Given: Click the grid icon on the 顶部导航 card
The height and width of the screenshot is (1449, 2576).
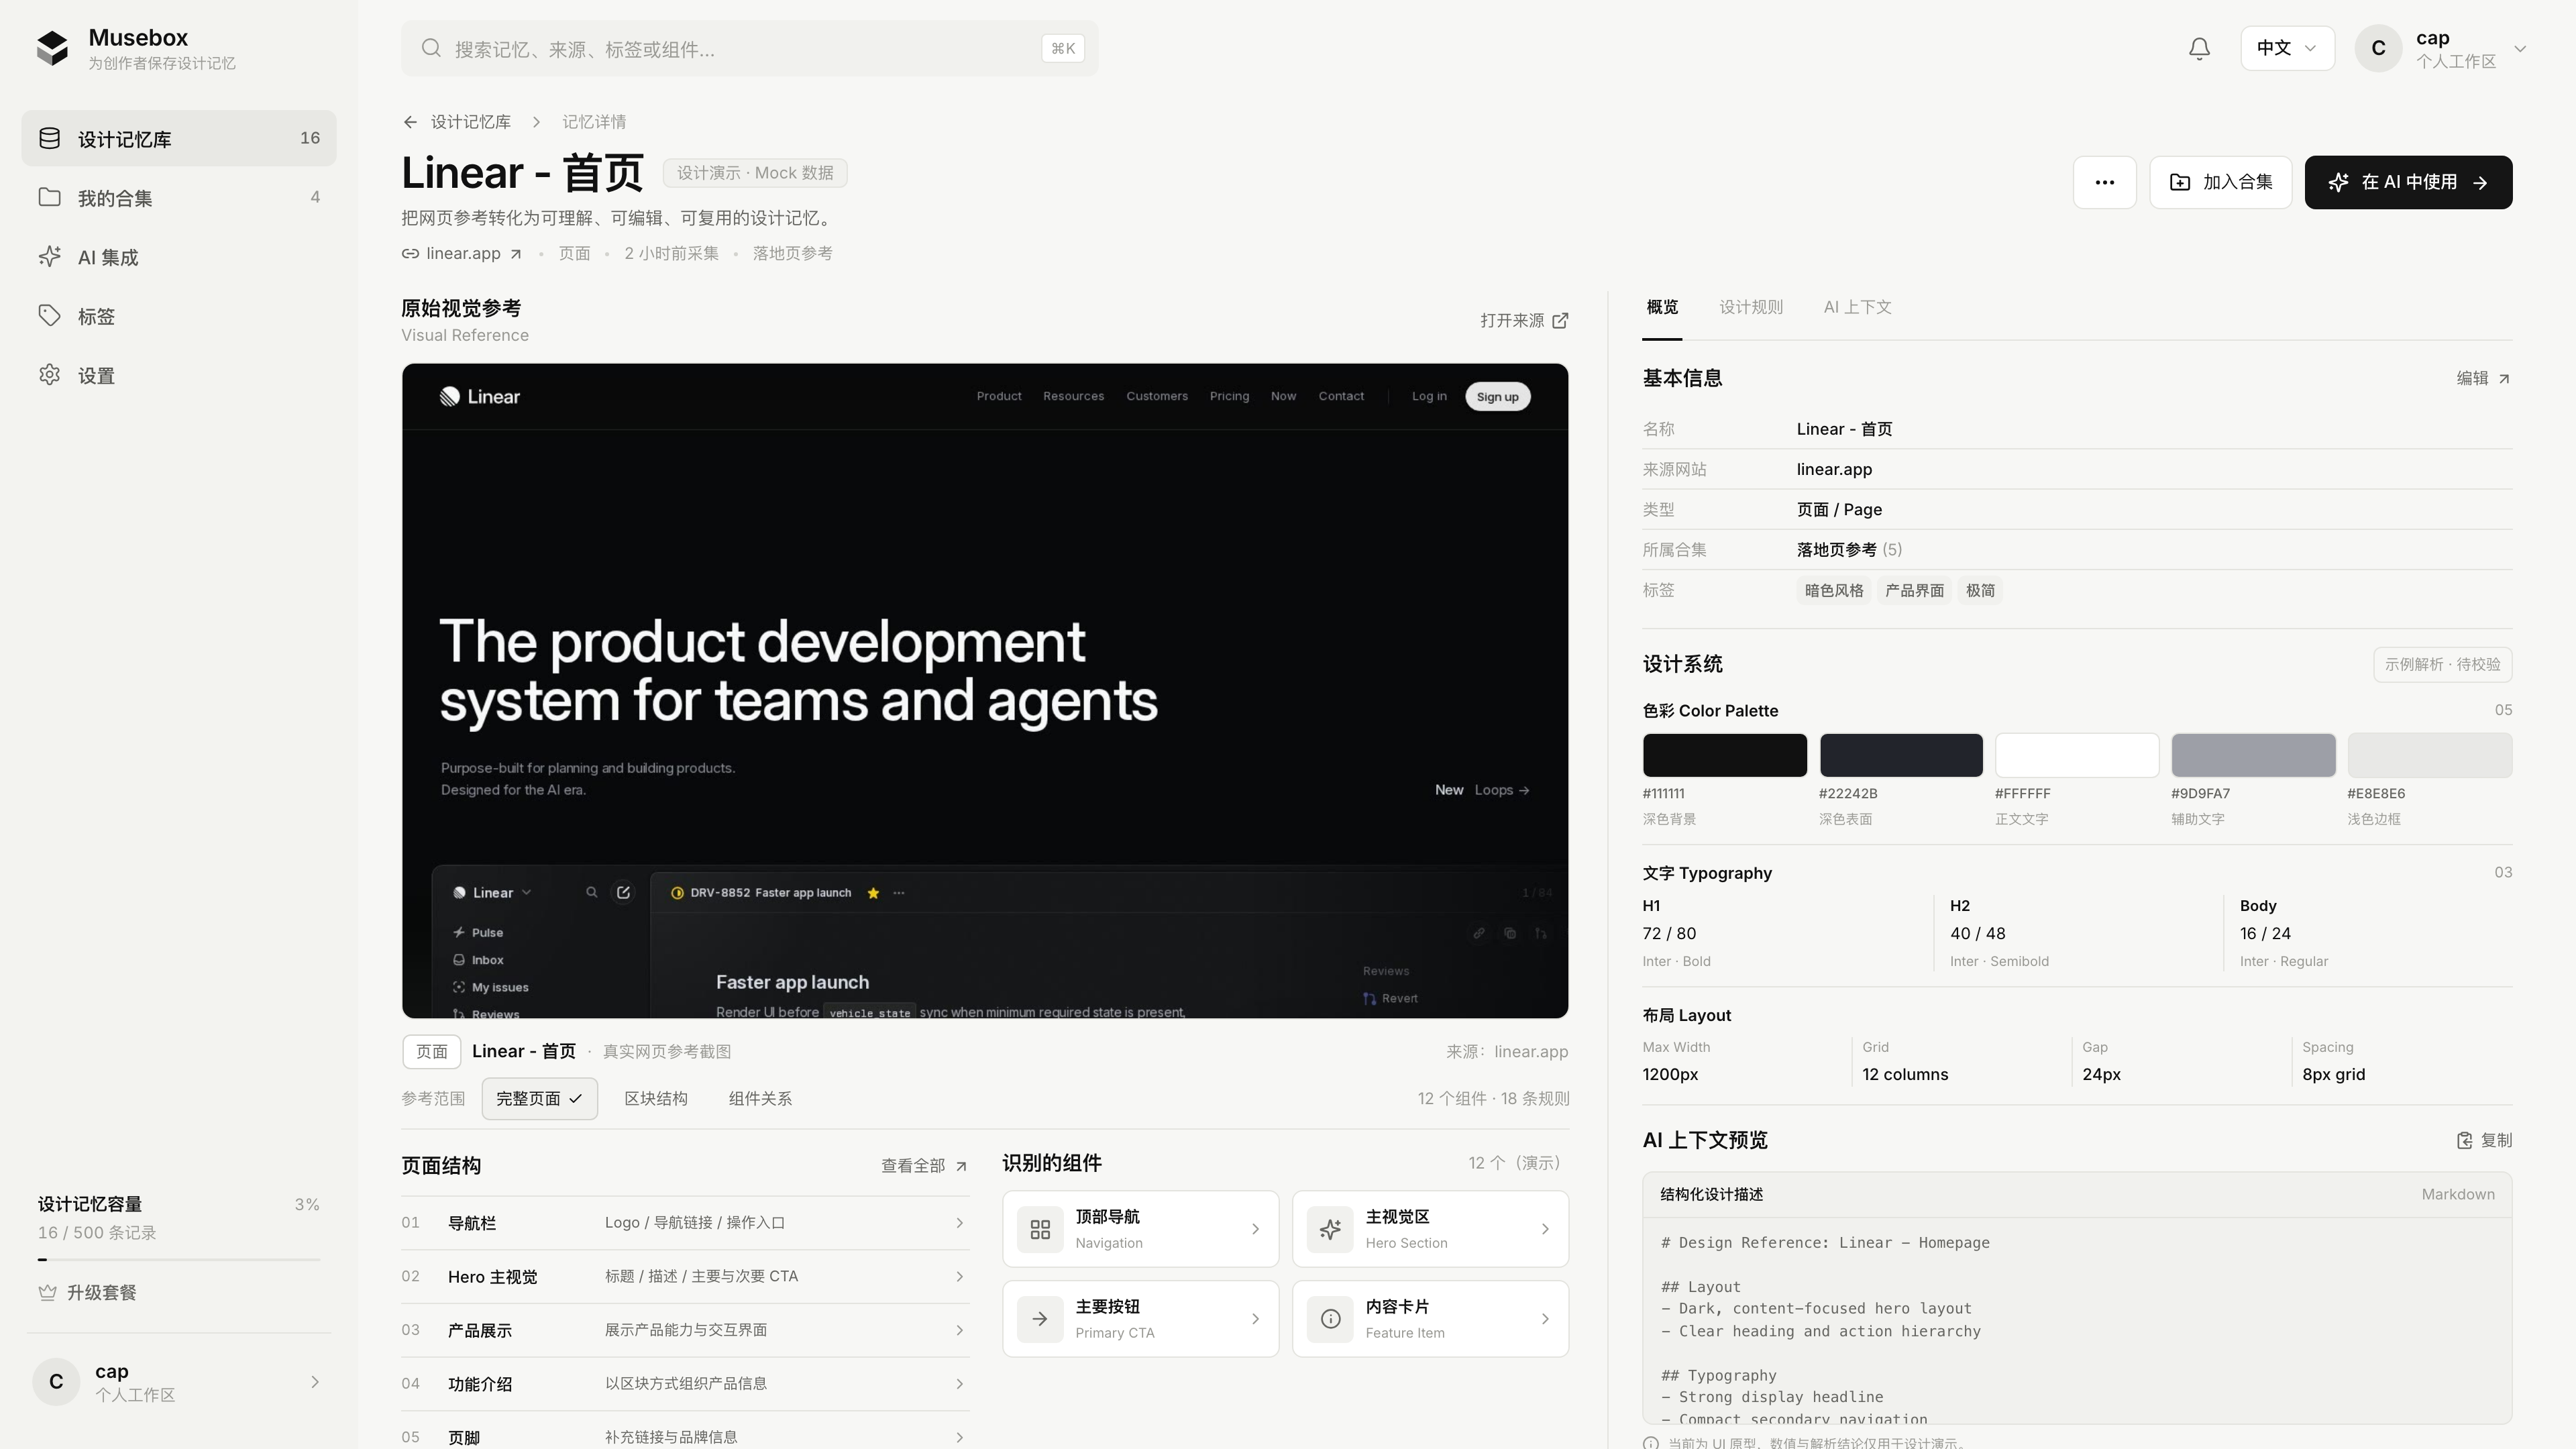Looking at the screenshot, I should pyautogui.click(x=1040, y=1229).
